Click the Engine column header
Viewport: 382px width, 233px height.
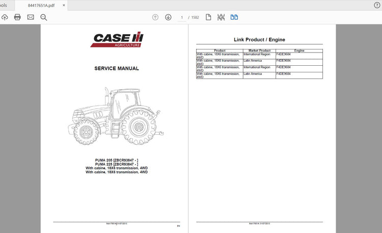299,50
